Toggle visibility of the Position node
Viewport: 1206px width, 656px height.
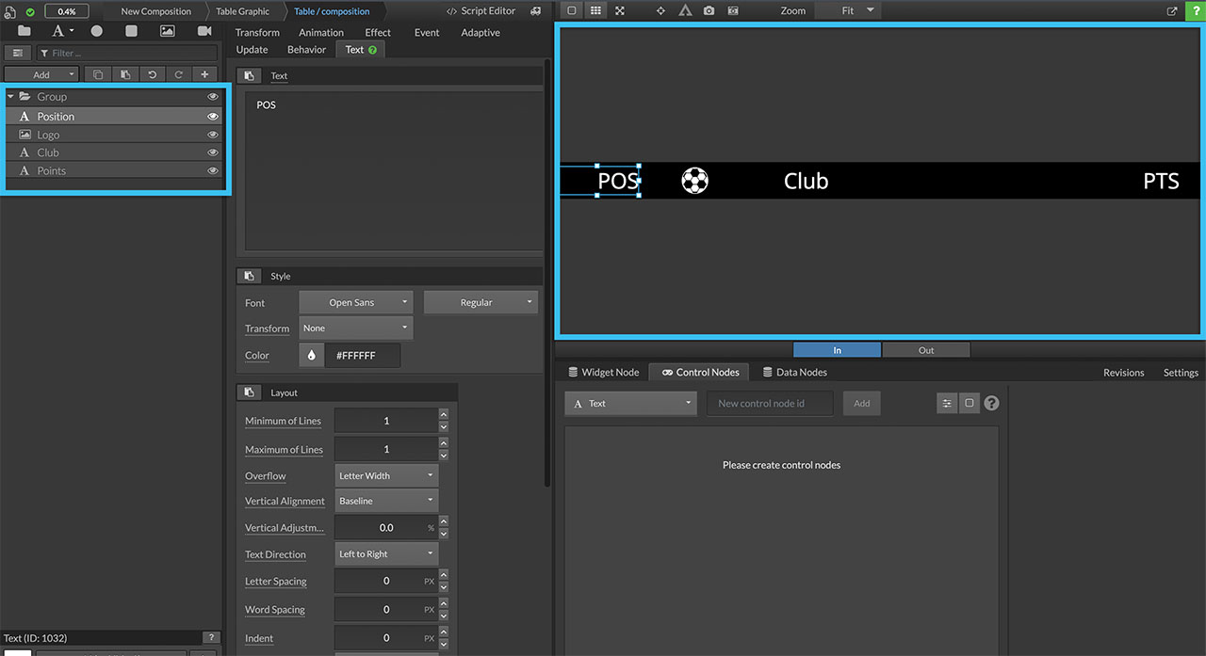(x=213, y=117)
